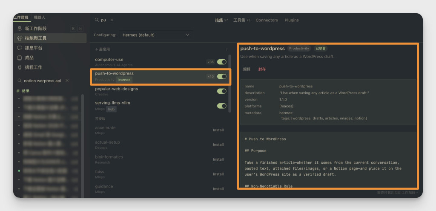Click the 'hub' badge on serving-llms-vllm
The width and height of the screenshot is (436, 211).
[111, 109]
